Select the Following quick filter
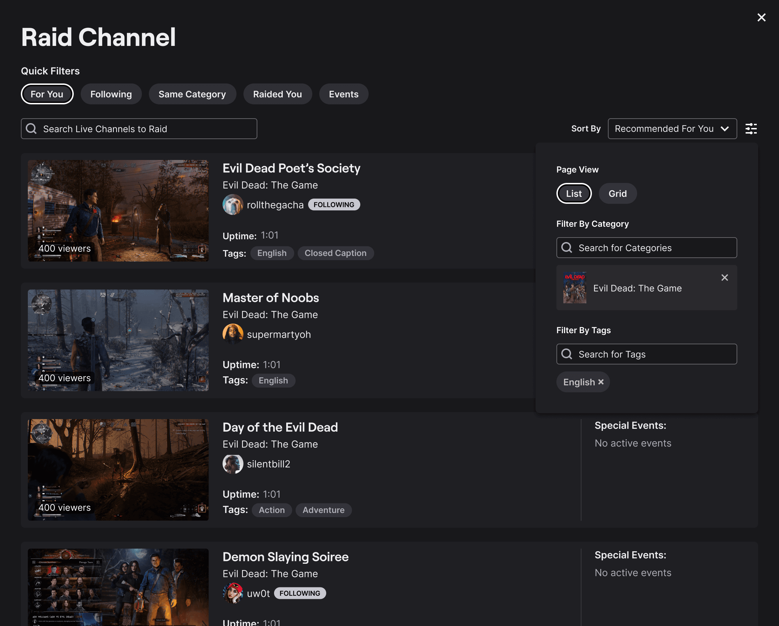The height and width of the screenshot is (626, 779). tap(111, 94)
